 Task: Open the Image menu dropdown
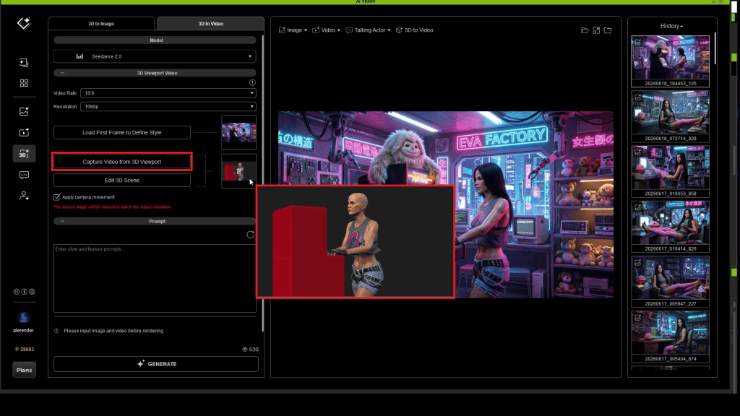click(293, 30)
